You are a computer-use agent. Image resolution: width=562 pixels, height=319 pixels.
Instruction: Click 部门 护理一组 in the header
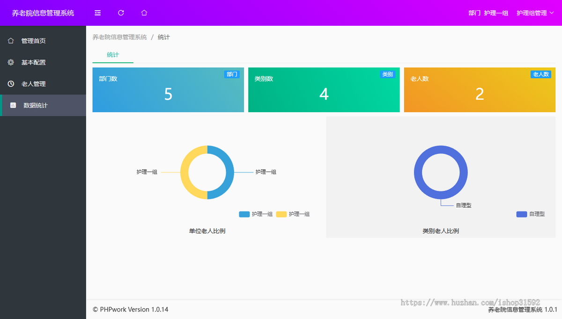[x=488, y=13]
